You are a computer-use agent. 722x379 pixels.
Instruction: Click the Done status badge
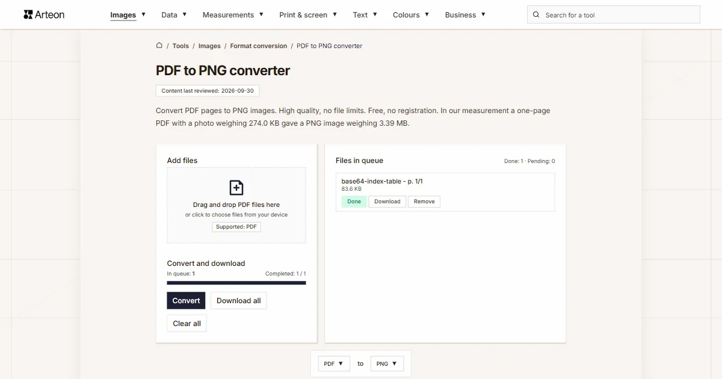point(354,202)
